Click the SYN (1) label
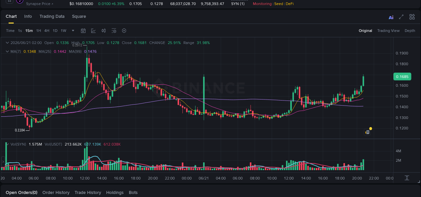 (238, 4)
